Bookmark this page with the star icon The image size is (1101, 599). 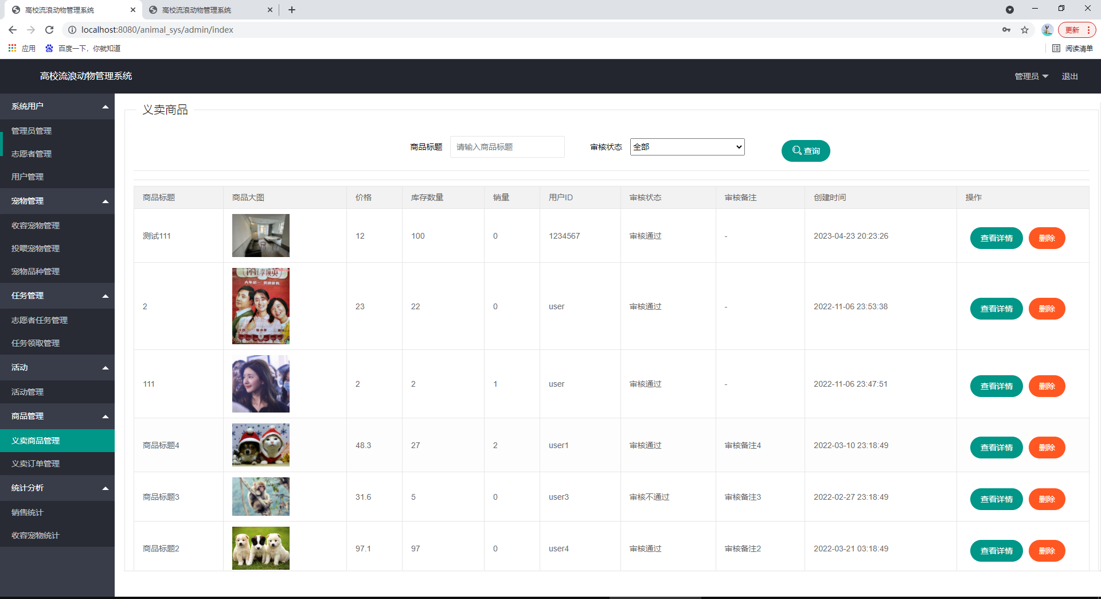(x=1025, y=30)
